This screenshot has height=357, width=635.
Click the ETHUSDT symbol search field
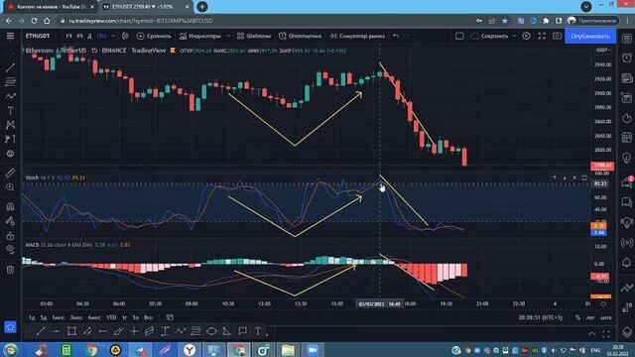38,36
